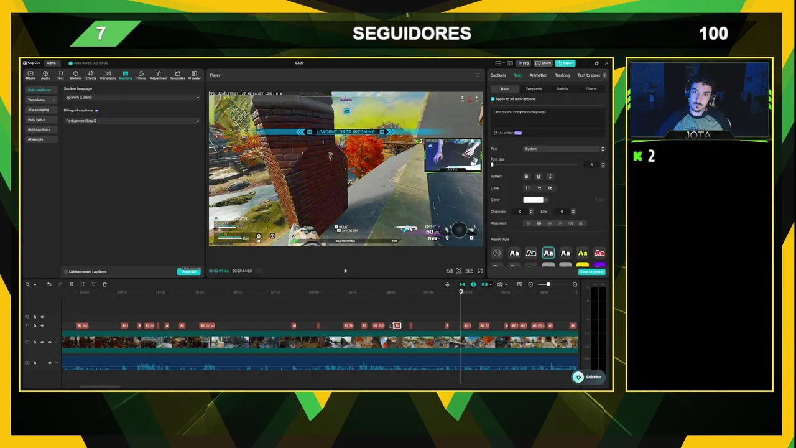The width and height of the screenshot is (796, 448).
Task: Lock the captions track
Action: (x=35, y=325)
